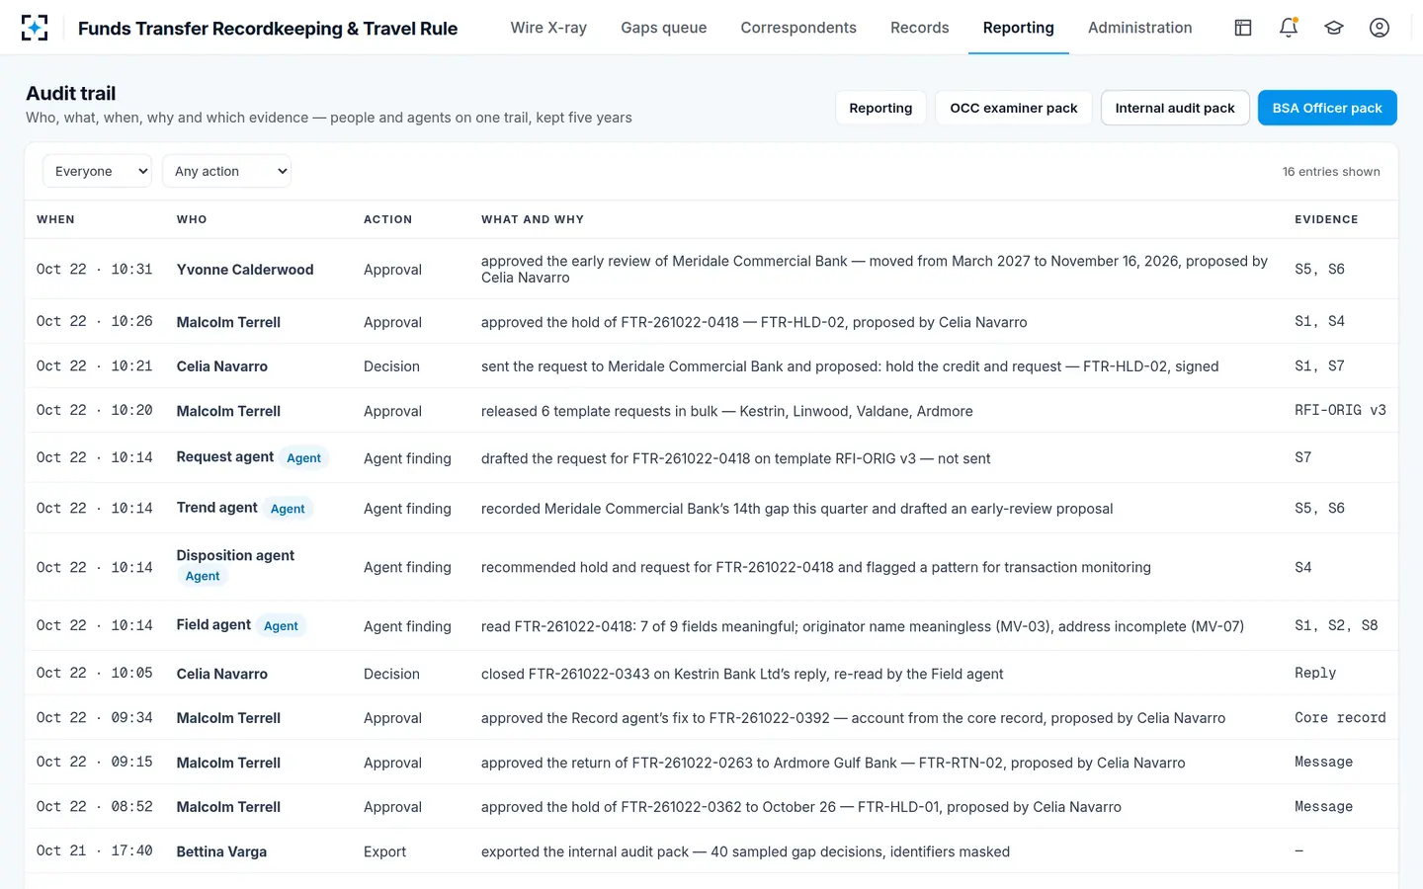1423x889 pixels.
Task: Select the Oct 21 · 17:40 timestamp
Action: 95,850
